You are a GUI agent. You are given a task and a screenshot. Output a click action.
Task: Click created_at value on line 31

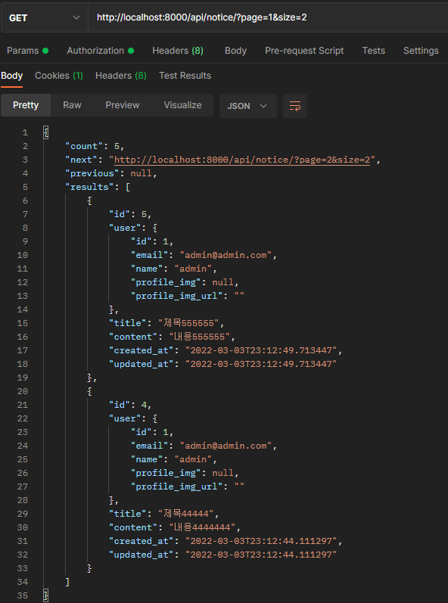pos(261,541)
